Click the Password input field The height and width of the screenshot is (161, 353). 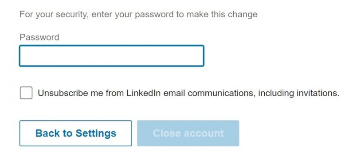112,56
